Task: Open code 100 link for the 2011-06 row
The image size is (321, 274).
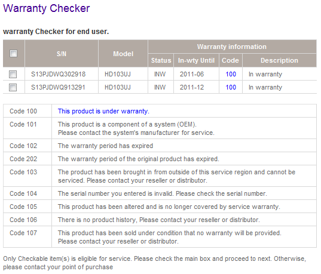Action: pos(231,74)
